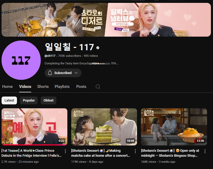
Task: Click the 13:30 duration badge
Action: coord(200,141)
